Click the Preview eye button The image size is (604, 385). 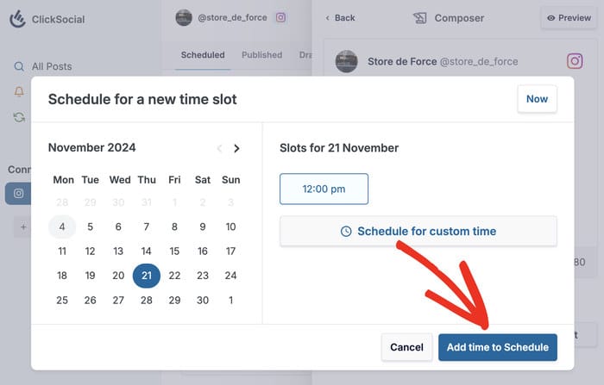569,17
